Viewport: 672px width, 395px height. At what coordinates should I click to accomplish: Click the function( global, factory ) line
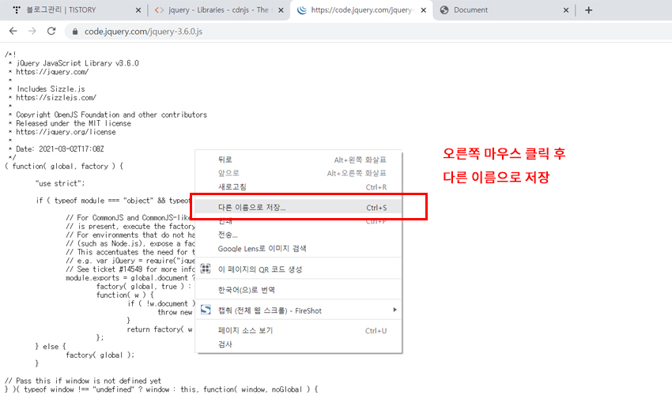point(64,166)
